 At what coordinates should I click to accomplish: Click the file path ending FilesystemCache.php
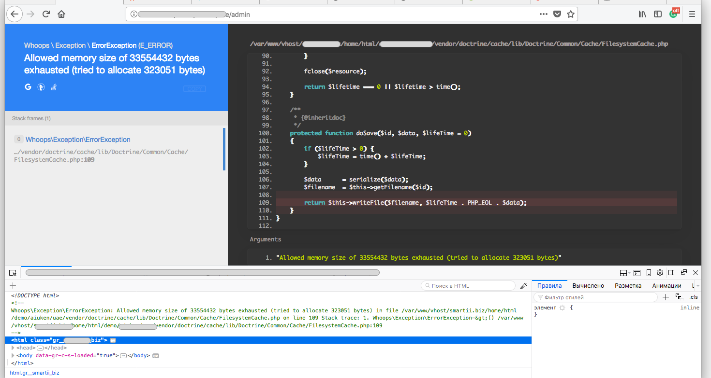[x=459, y=44]
